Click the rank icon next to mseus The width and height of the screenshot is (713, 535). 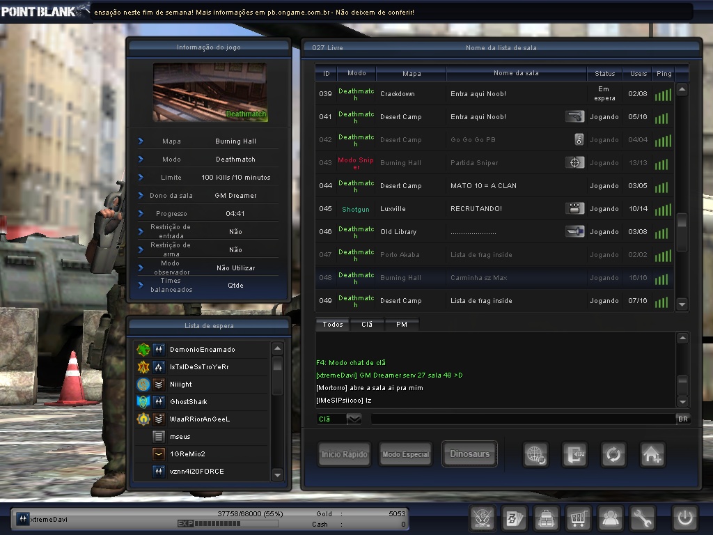(x=159, y=436)
